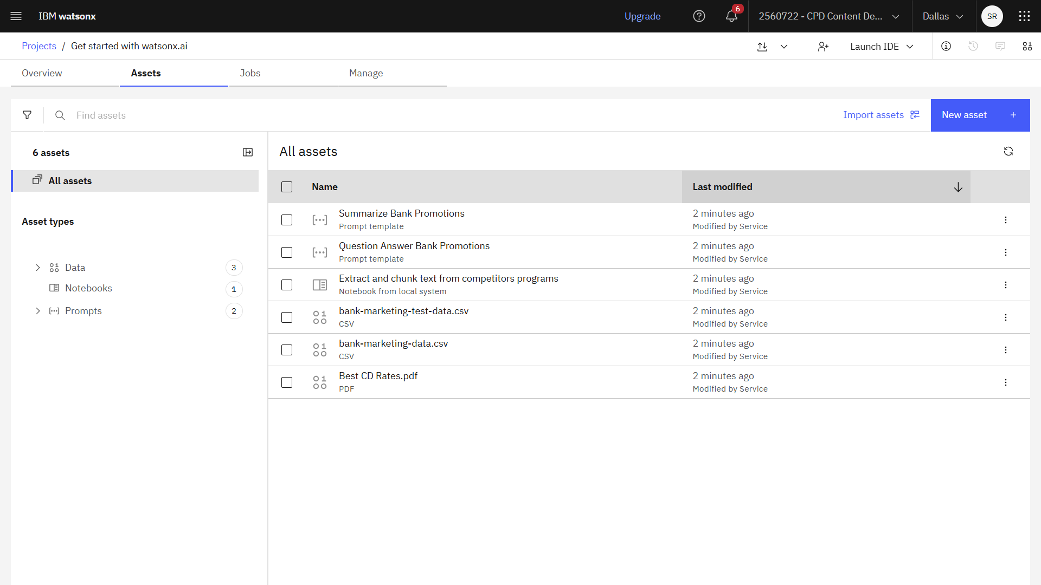This screenshot has width=1041, height=585.
Task: Expand the Data asset type
Action: coord(38,268)
